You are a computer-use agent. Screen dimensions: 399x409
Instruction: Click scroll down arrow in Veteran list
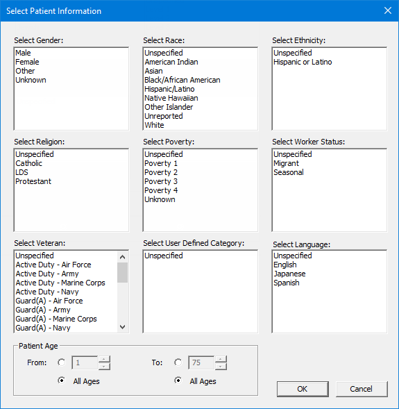[122, 326]
